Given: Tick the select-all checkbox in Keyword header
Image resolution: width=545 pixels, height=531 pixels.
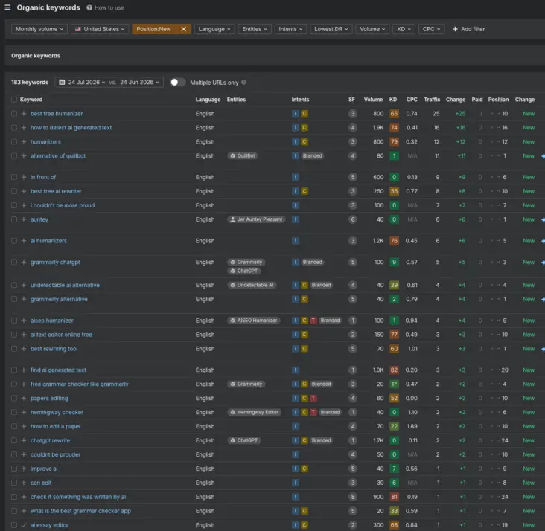Looking at the screenshot, I should 14,100.
